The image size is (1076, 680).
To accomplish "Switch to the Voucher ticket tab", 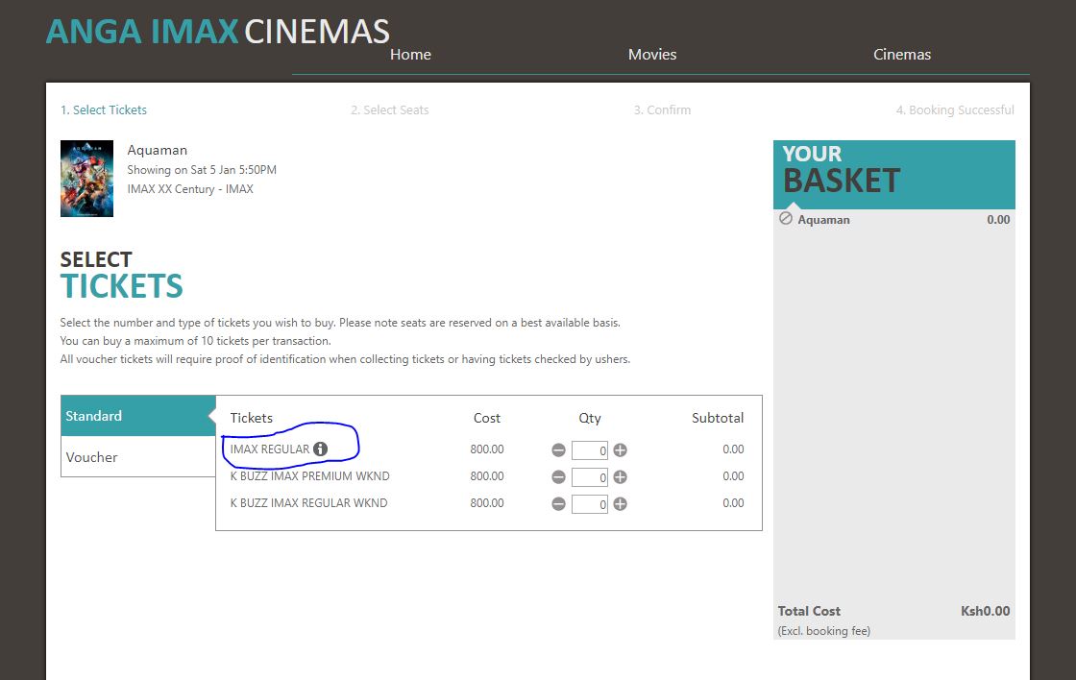I will click(x=138, y=457).
